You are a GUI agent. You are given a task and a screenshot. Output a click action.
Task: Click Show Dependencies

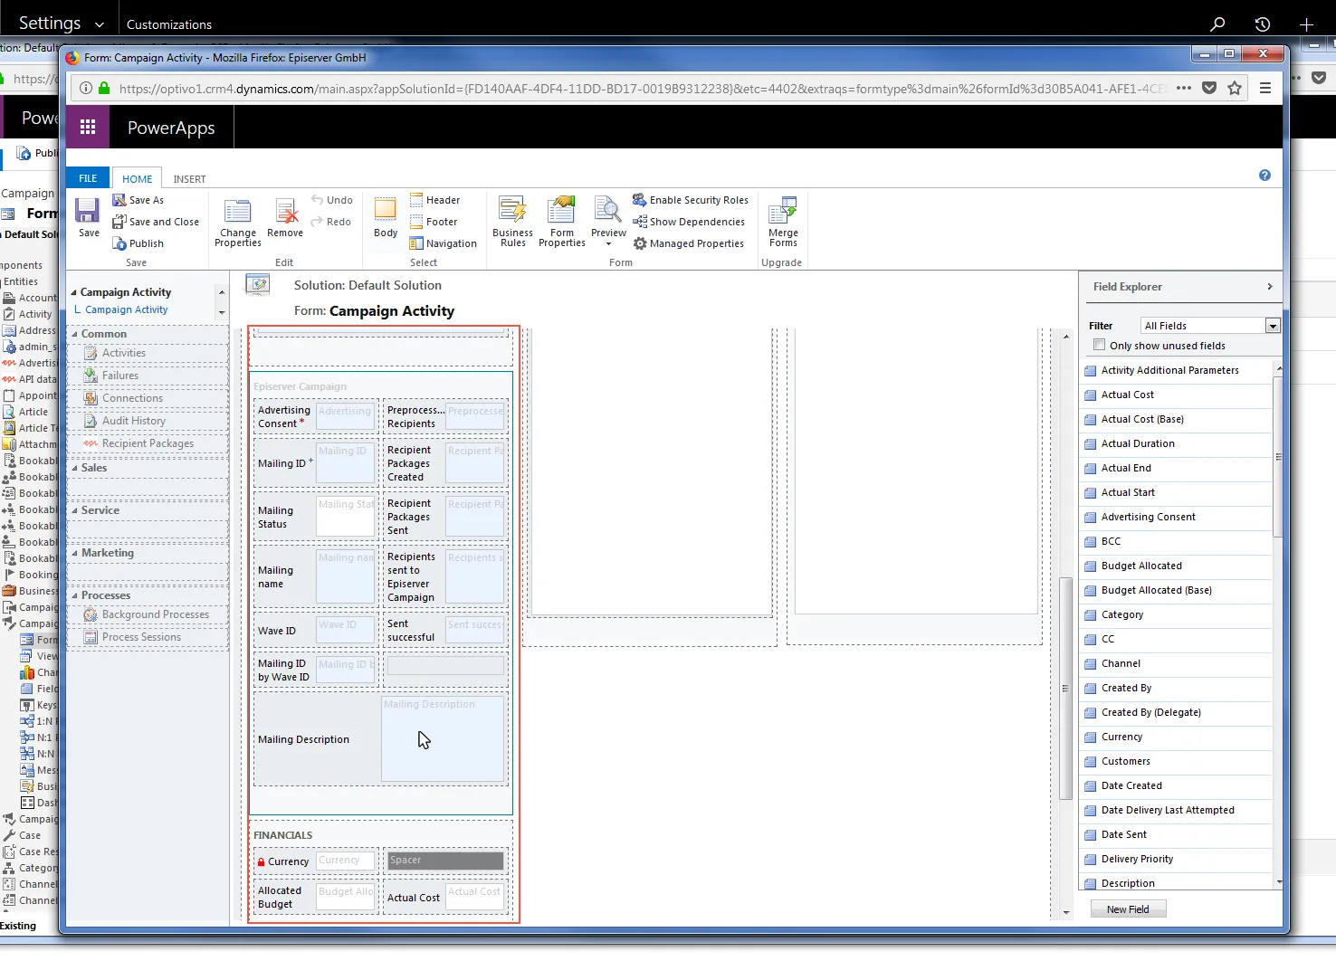[689, 222]
